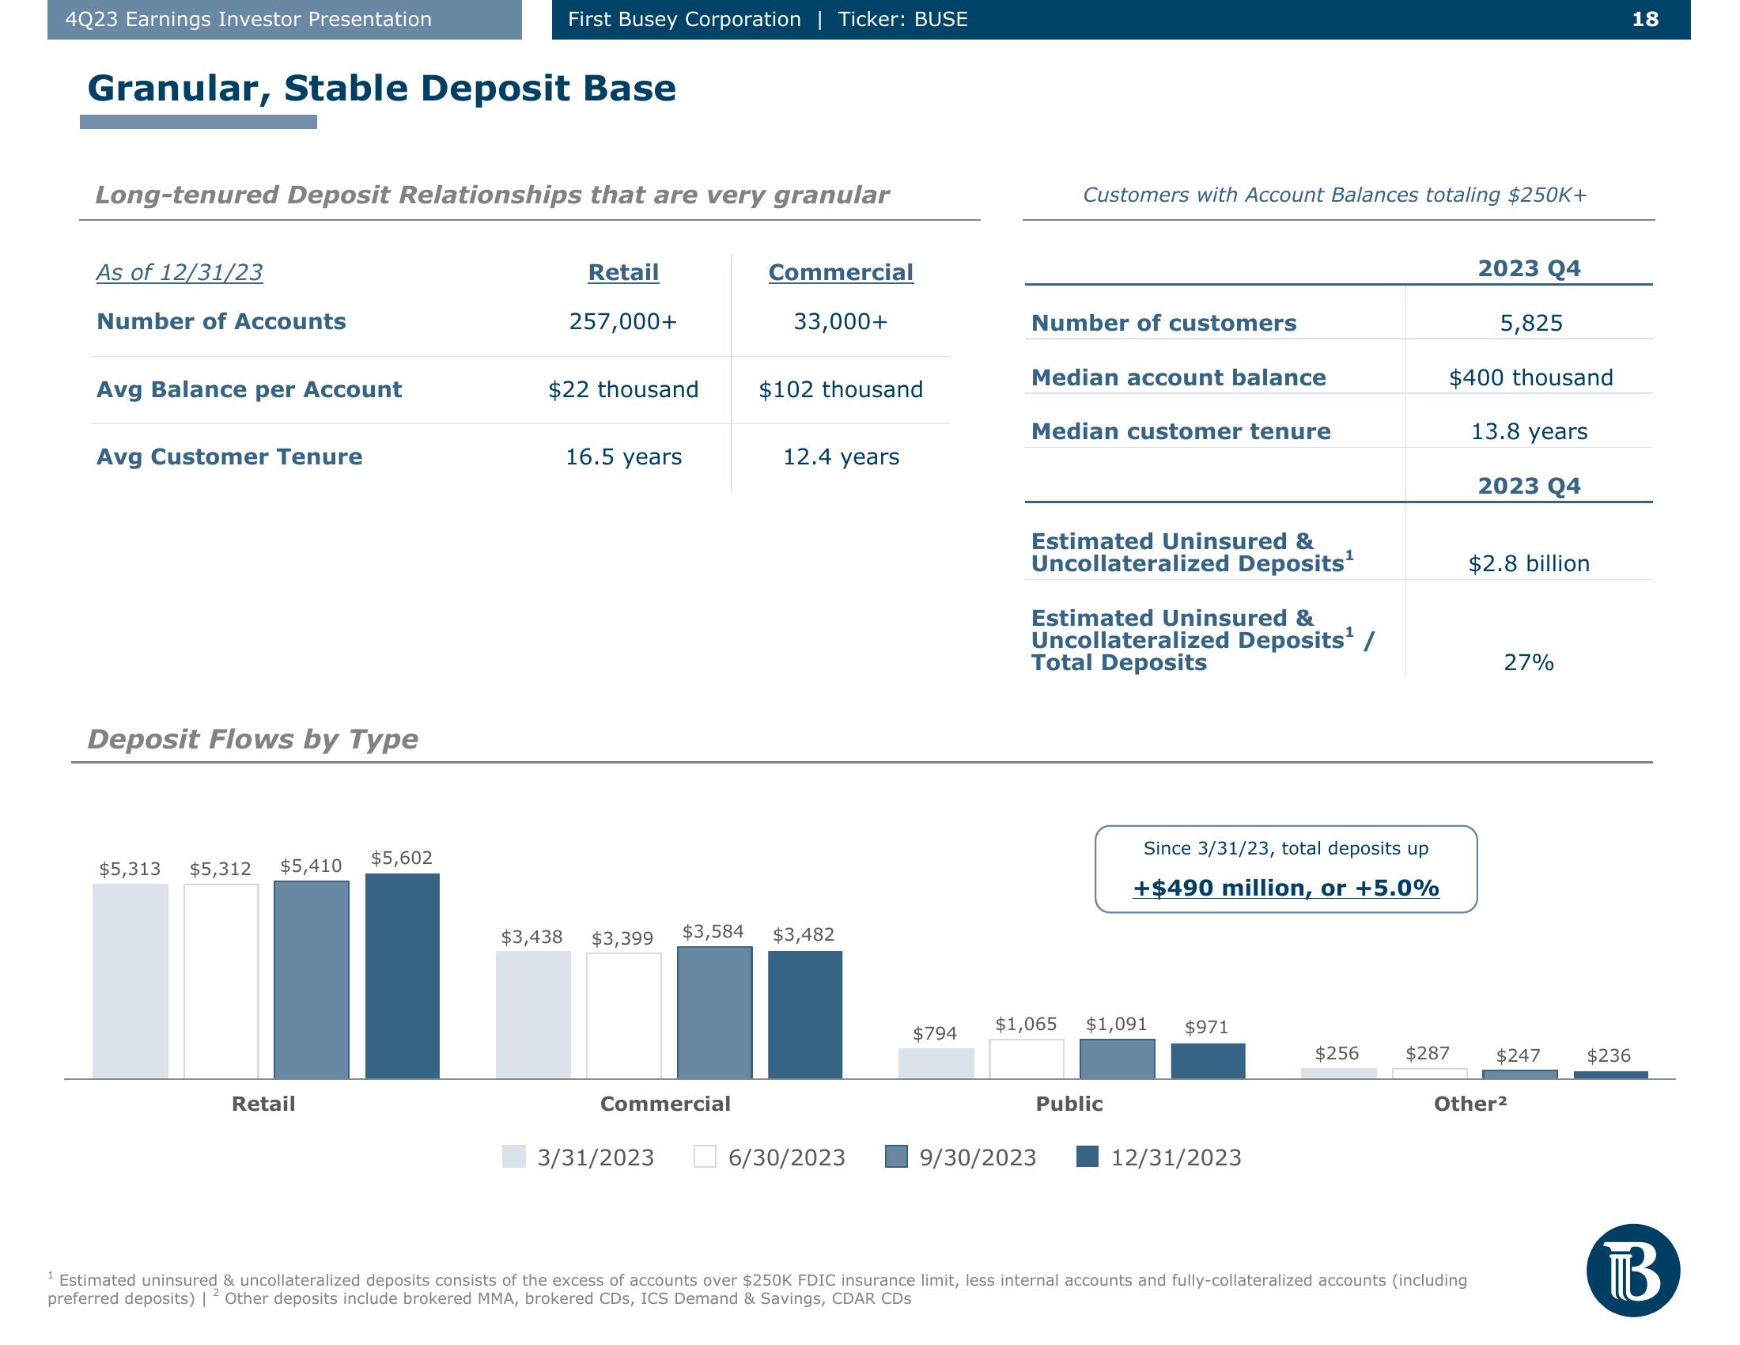Viewport: 1740px width, 1345px height.
Task: Click the Retail bar labeled $5,313
Action: [x=130, y=981]
